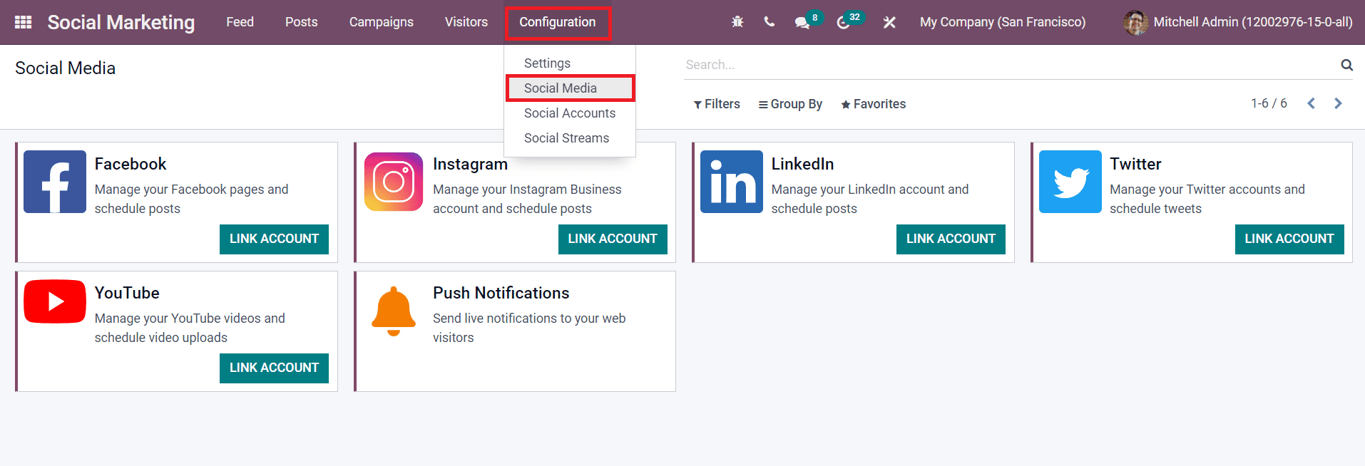Click the LinkedIn logo icon

click(x=732, y=182)
